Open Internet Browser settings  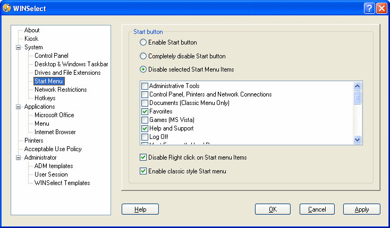coord(55,132)
